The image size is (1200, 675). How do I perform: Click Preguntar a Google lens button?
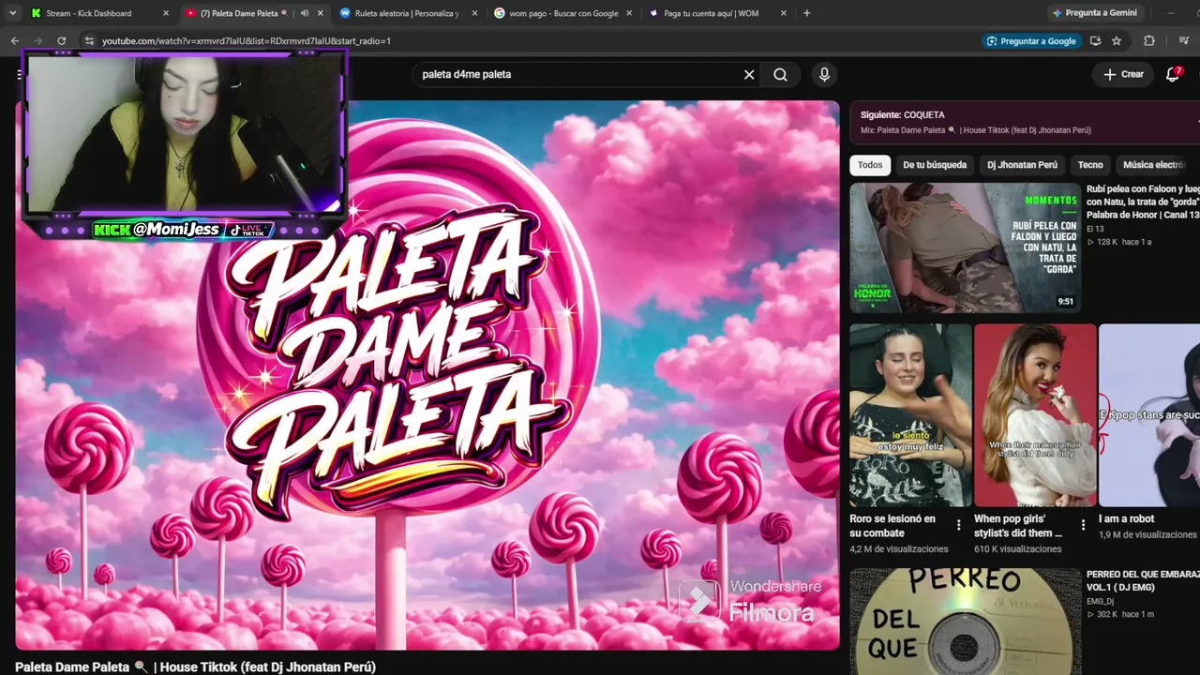[1030, 41]
